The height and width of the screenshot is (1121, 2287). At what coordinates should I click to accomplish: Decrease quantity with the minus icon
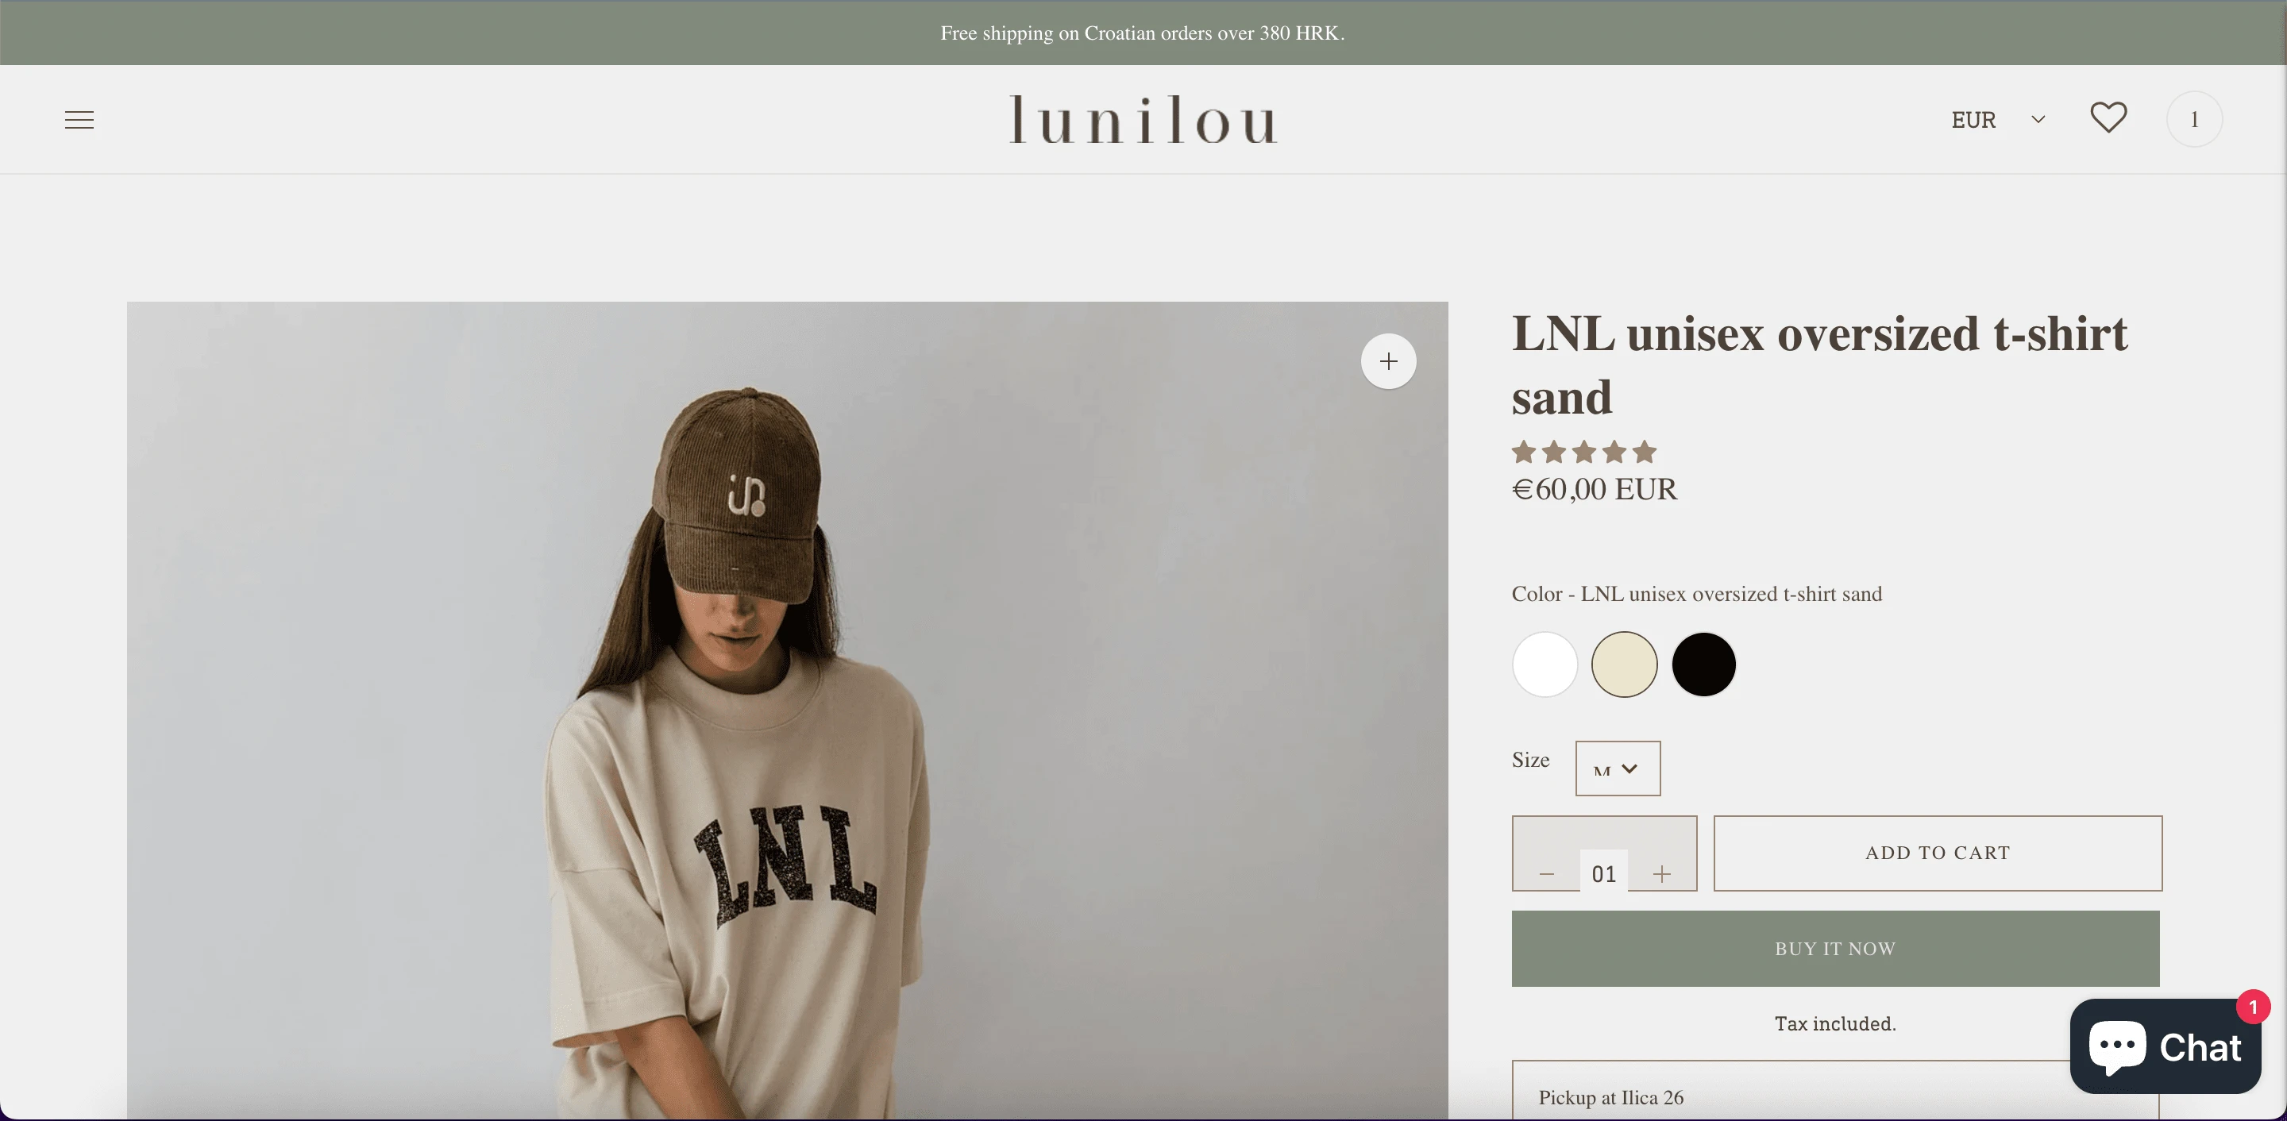pyautogui.click(x=1547, y=874)
